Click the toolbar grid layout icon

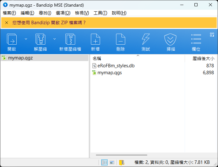tap(212, 34)
